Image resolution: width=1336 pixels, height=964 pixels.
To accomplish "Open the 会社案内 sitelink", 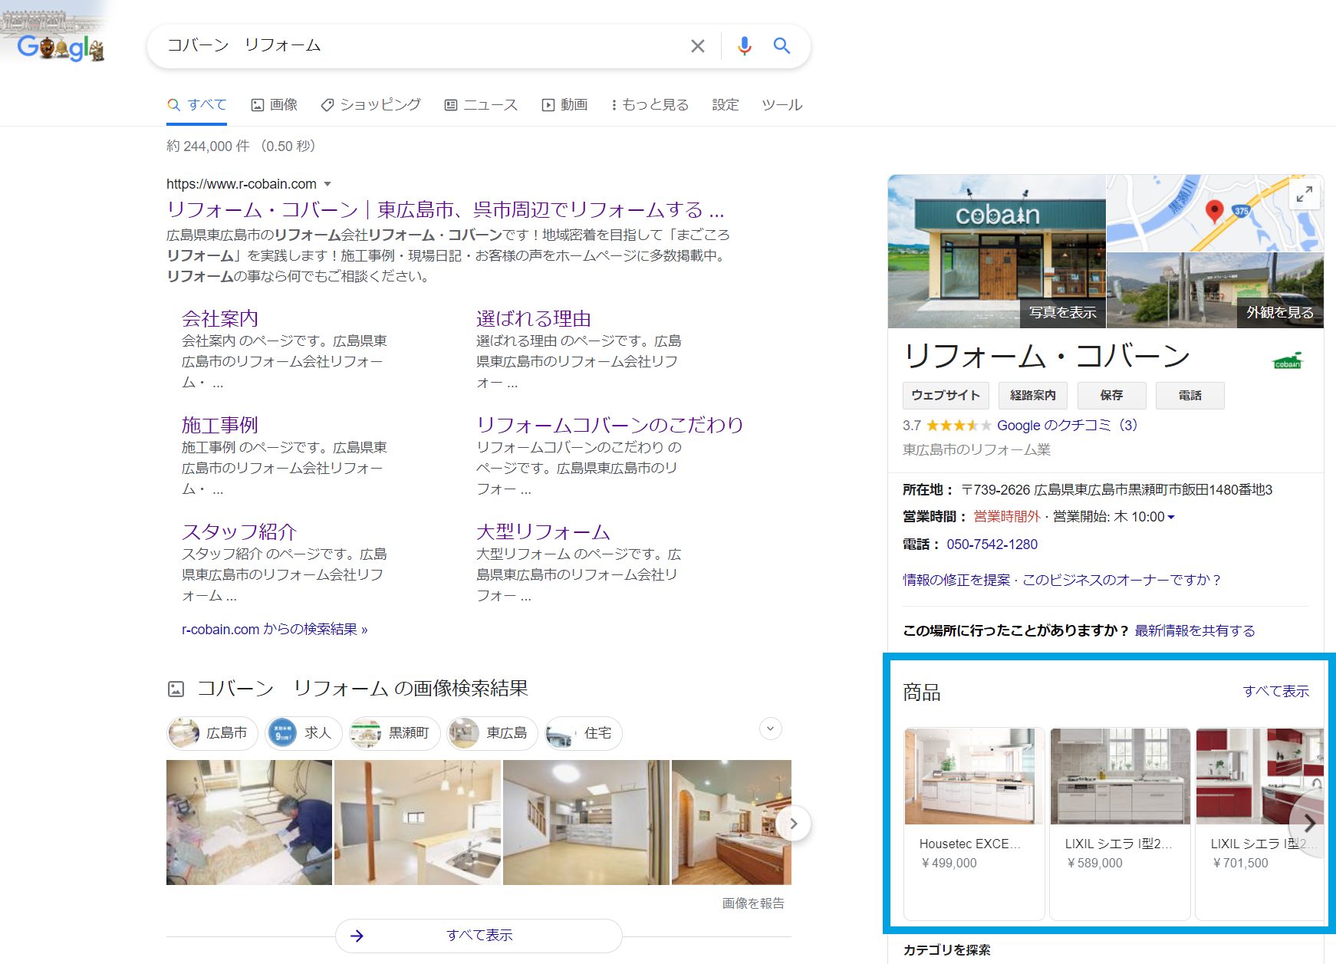I will tap(220, 318).
